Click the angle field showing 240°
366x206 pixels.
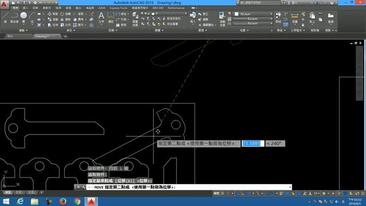coord(275,144)
